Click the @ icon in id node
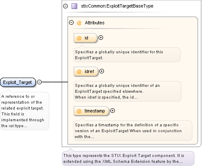Screen dimensions: 202x167 coord(79,38)
